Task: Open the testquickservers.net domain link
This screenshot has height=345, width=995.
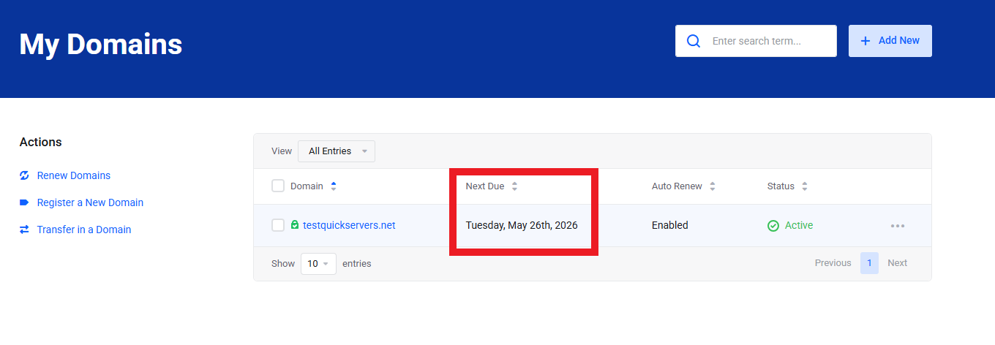Action: tap(349, 225)
